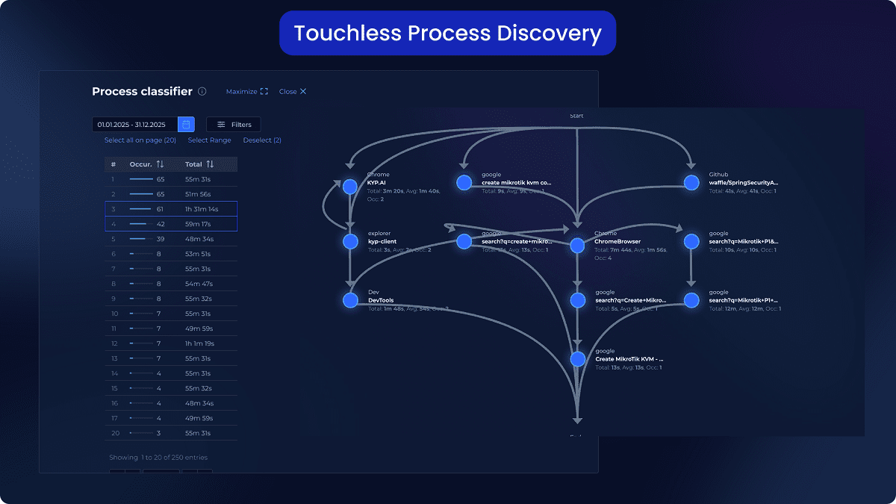This screenshot has height=504, width=896.
Task: Open the calendar date picker icon
Action: (x=186, y=125)
